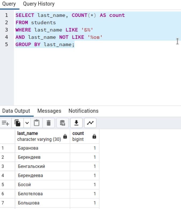Click the Берендеева cell

[x=42, y=175]
